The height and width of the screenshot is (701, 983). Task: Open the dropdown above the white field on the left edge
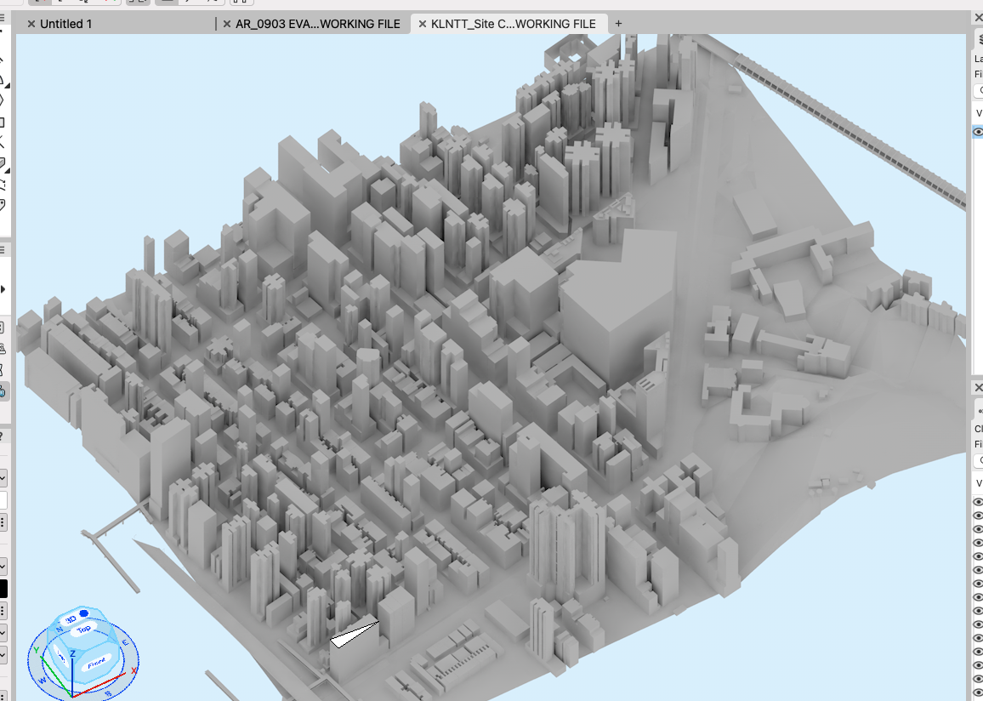pyautogui.click(x=3, y=478)
